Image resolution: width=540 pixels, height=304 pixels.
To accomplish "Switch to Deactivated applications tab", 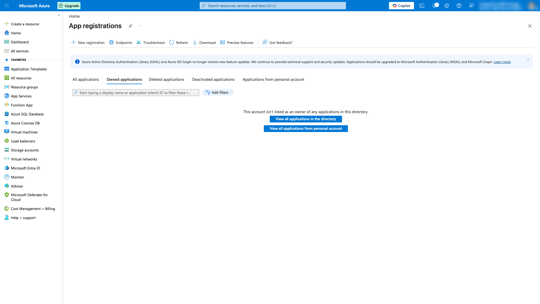I will tap(213, 79).
